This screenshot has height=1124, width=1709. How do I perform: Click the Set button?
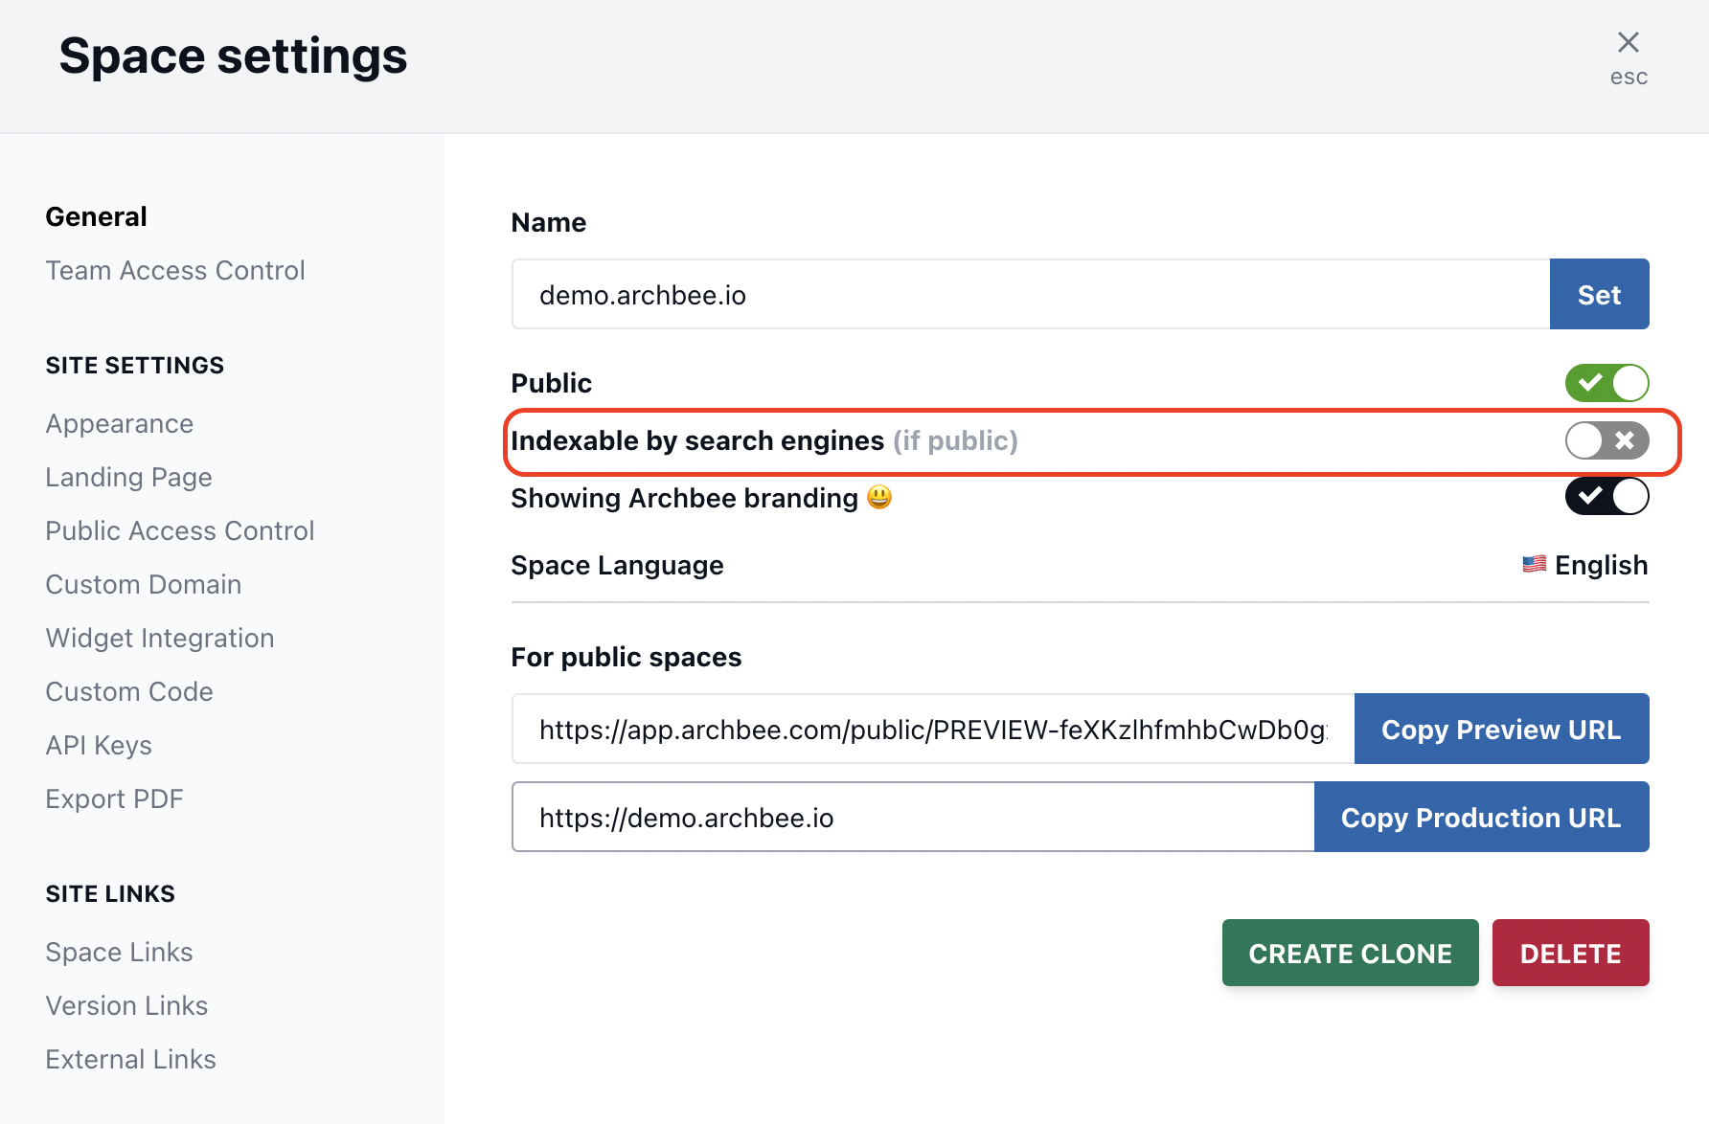(x=1598, y=294)
